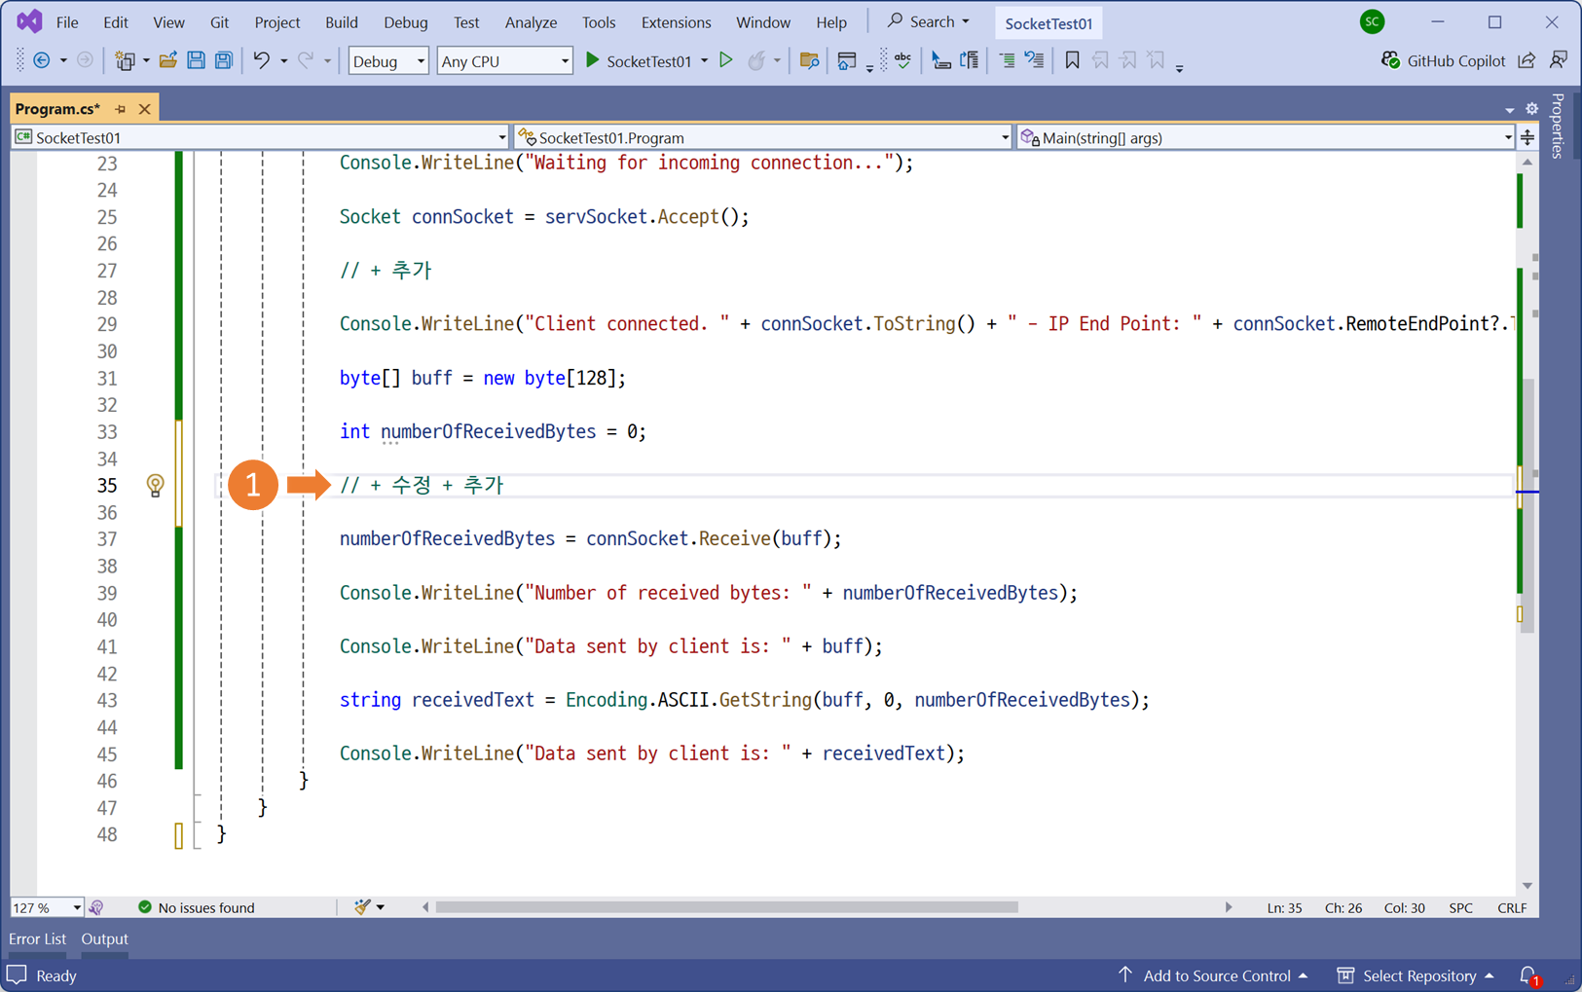Click the Search box in title bar
The height and width of the screenshot is (992, 1582).
click(x=928, y=21)
